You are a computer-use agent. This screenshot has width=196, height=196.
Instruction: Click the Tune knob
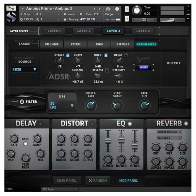pos(137,10)
